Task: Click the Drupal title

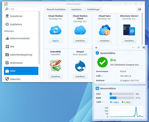Action: pyautogui.click(x=80, y=52)
